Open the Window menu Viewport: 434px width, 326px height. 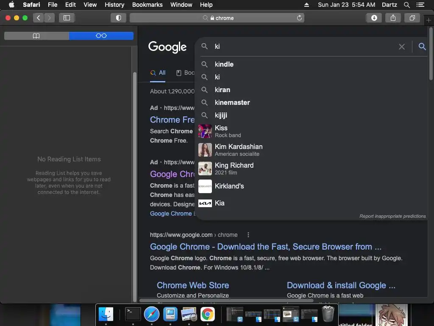(181, 5)
